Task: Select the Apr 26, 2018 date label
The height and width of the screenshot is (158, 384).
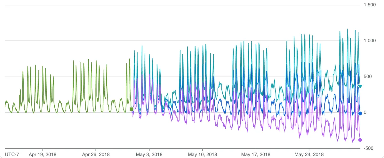Action: 96,154
